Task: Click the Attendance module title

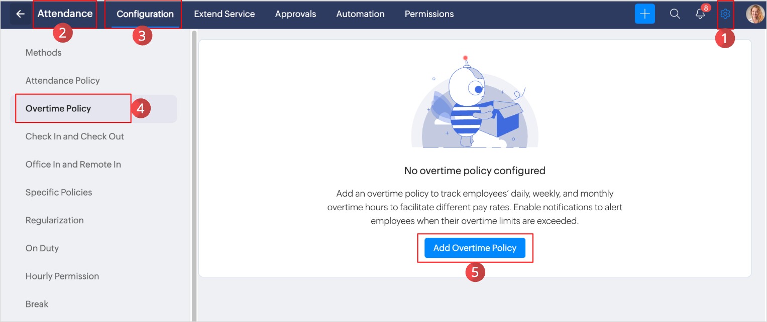Action: pos(65,14)
